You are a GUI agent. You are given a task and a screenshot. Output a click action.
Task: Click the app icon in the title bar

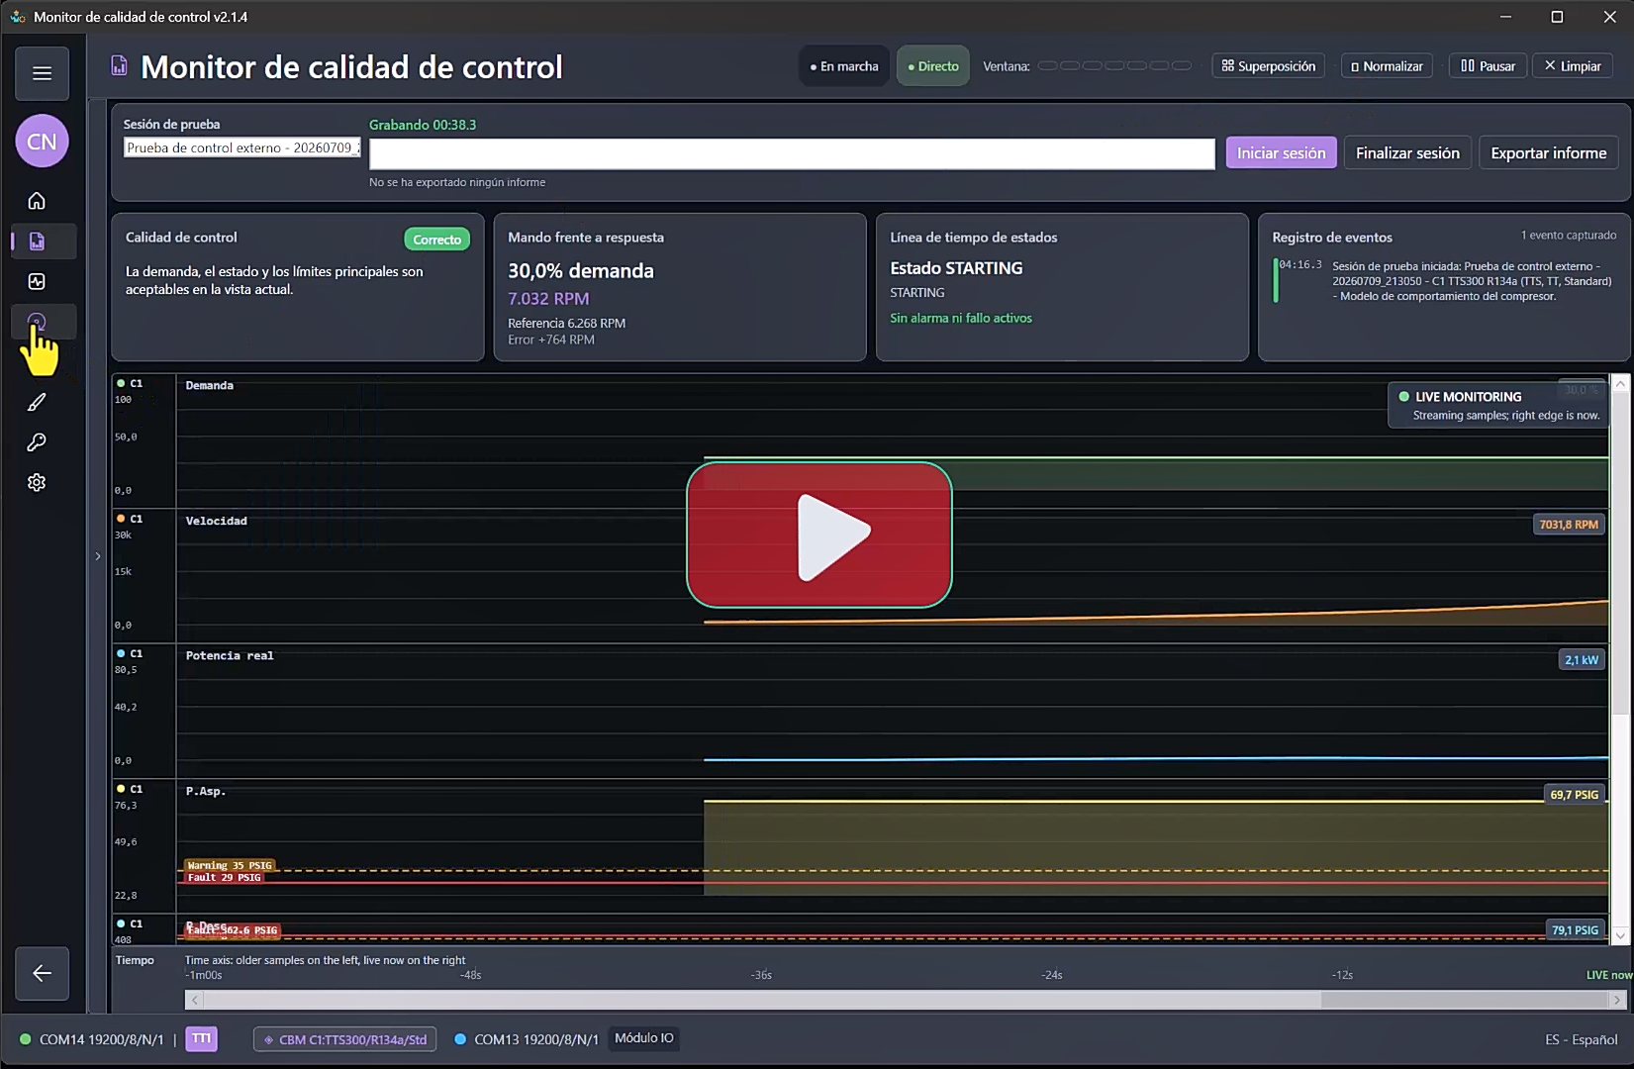[18, 17]
